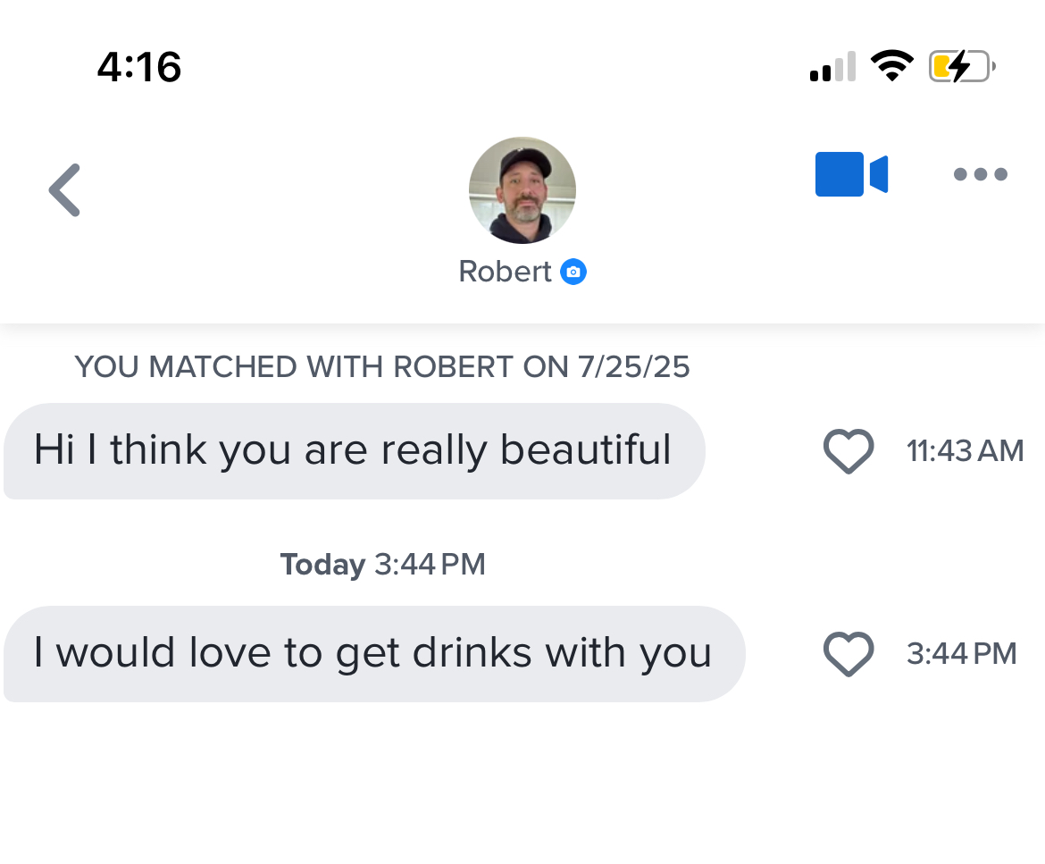Open the three-dot more options menu
Viewport: 1045px width, 864px height.
[981, 174]
